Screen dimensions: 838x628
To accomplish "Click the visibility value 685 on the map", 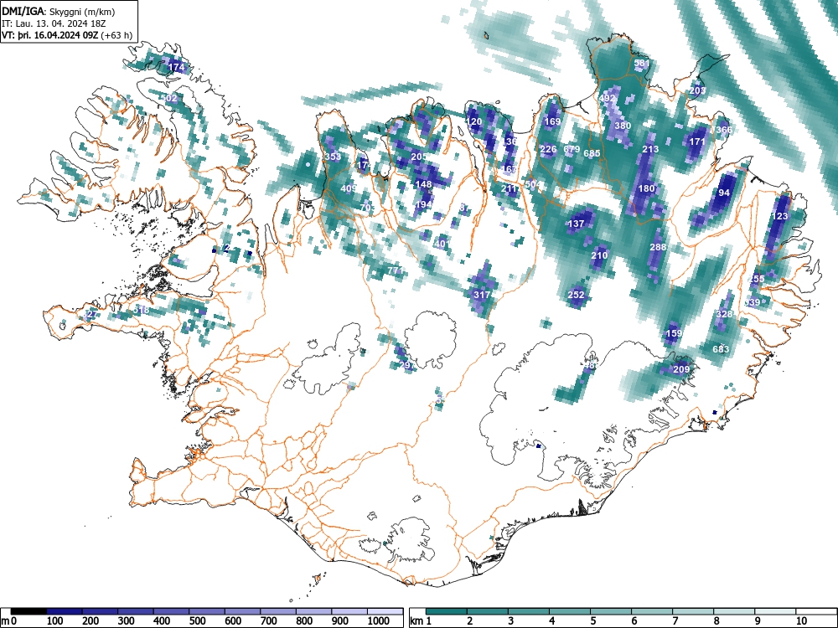I will click(x=592, y=153).
